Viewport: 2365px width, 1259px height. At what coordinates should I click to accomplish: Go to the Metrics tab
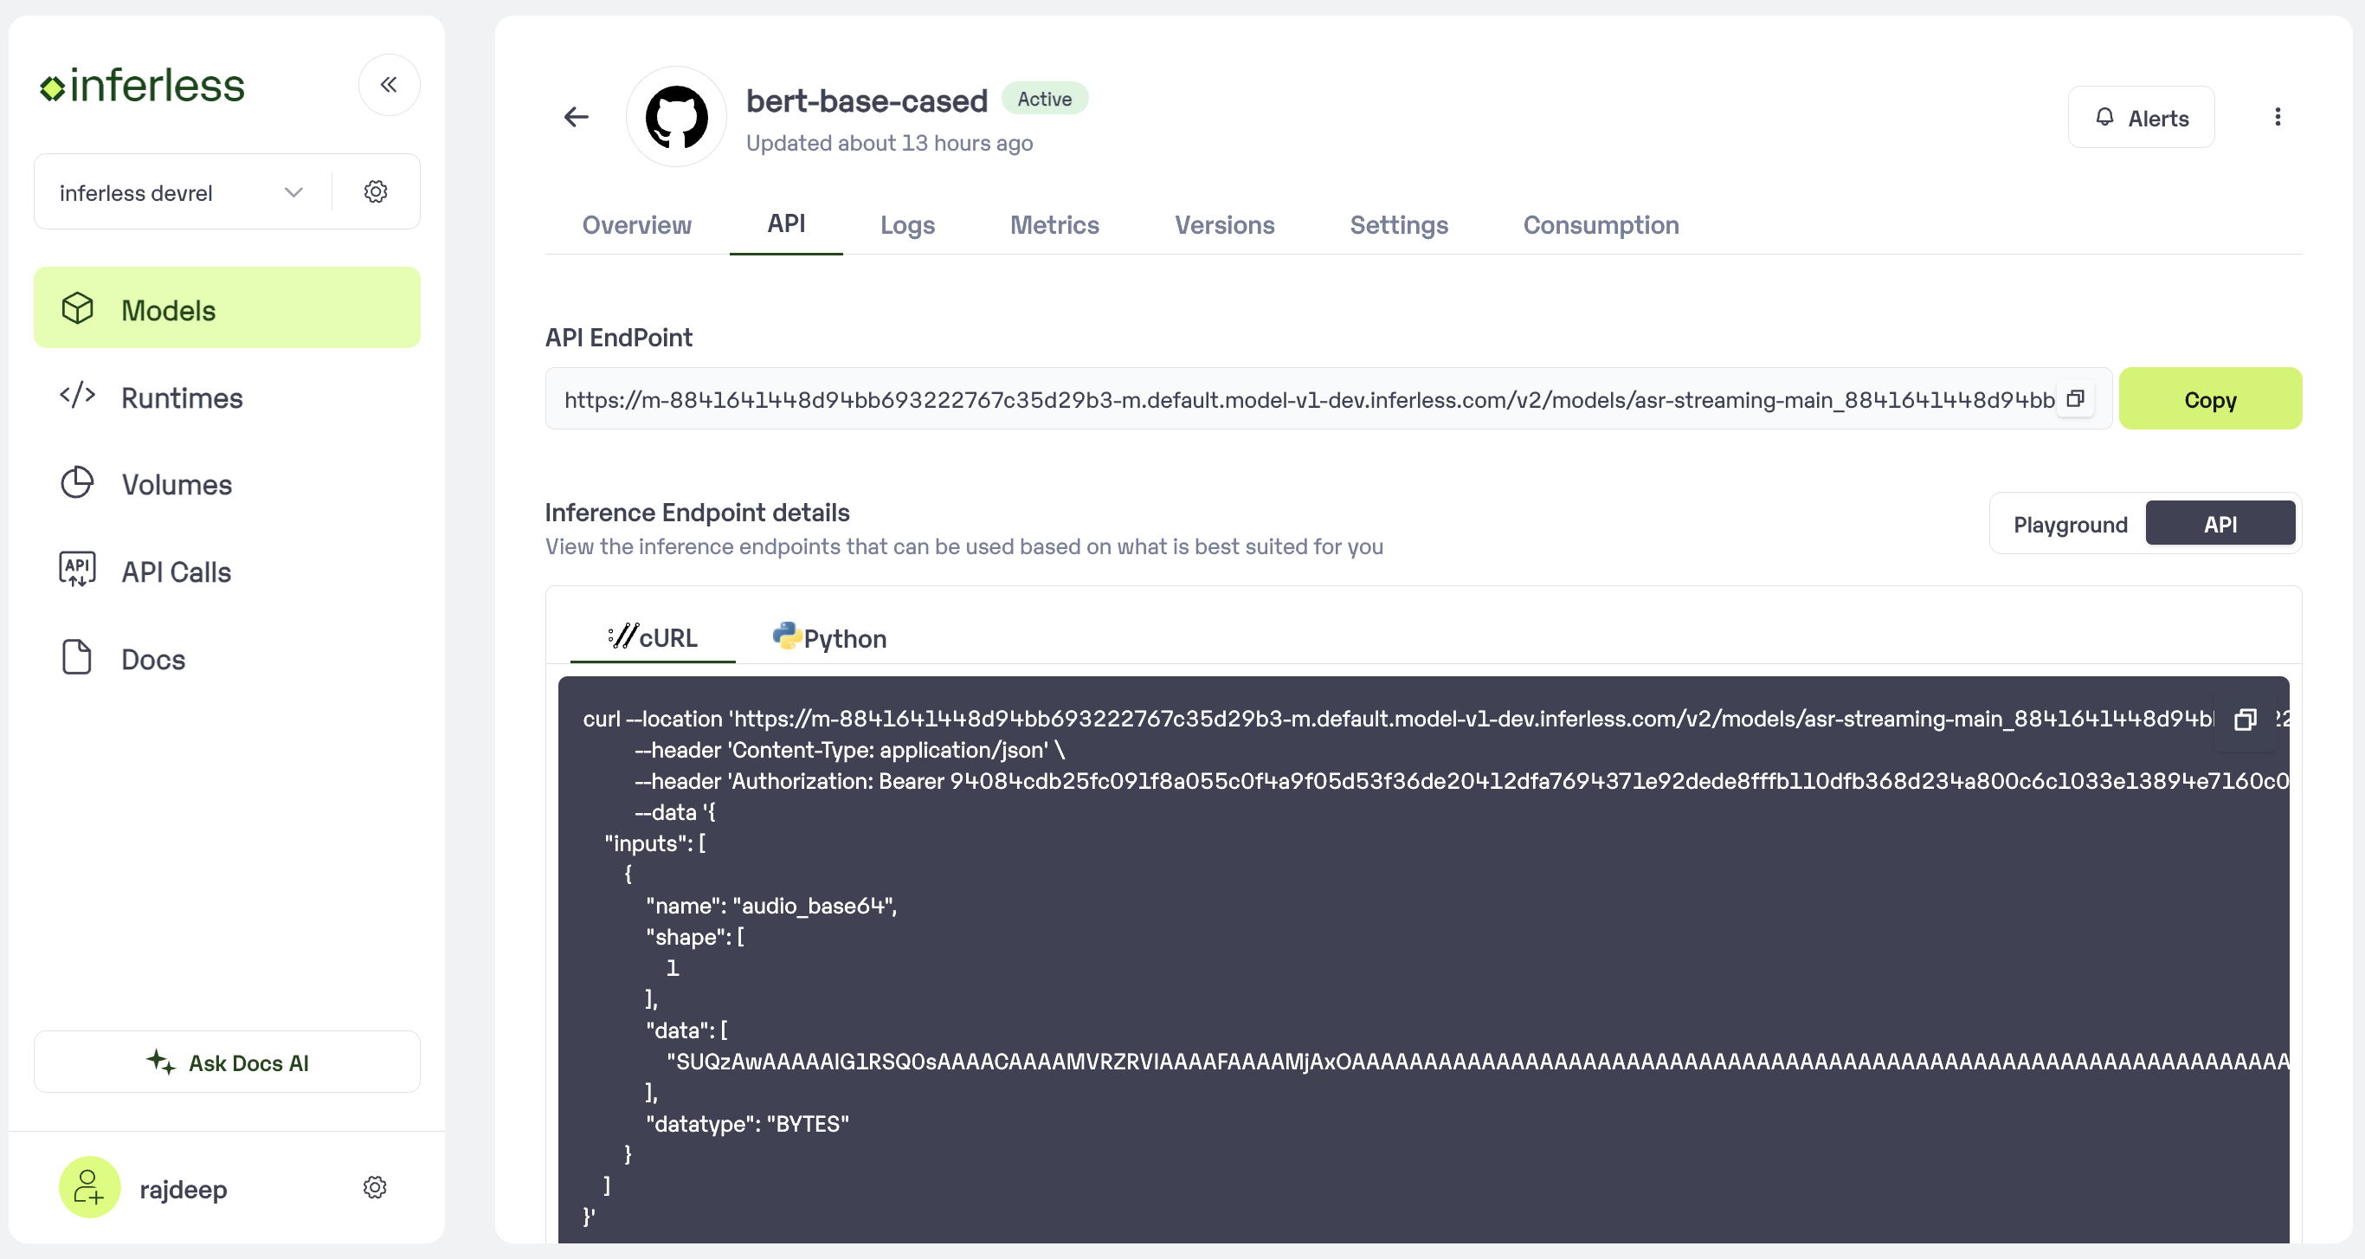tap(1054, 225)
